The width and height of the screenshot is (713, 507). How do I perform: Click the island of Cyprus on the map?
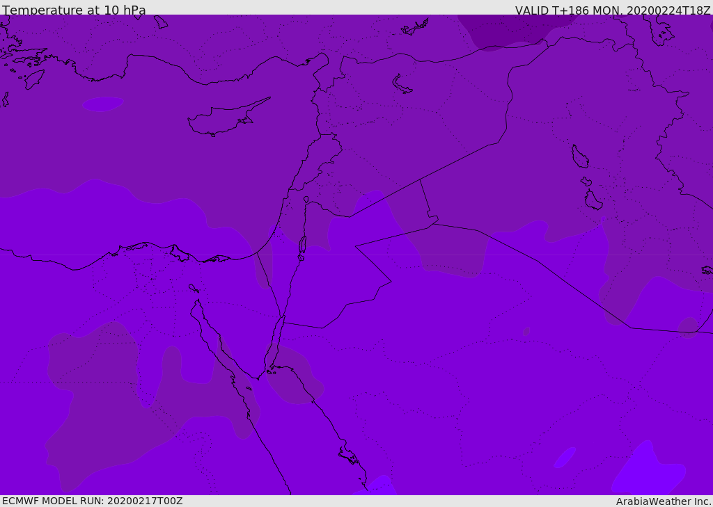[x=228, y=118]
